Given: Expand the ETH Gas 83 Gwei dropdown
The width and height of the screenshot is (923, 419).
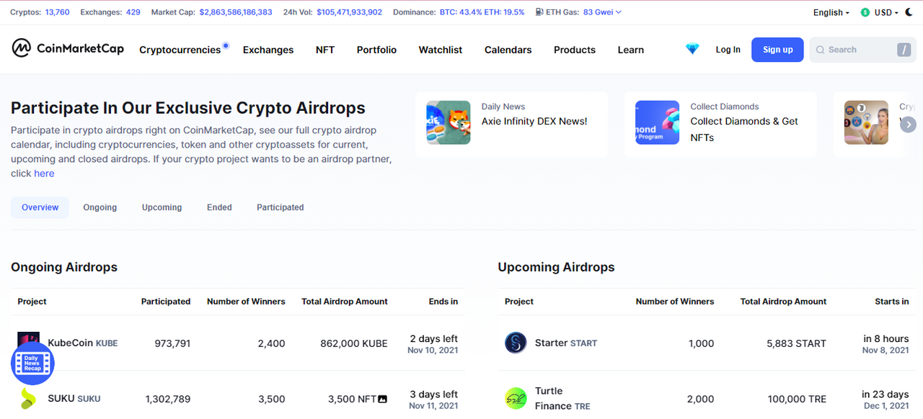Looking at the screenshot, I should tap(602, 12).
